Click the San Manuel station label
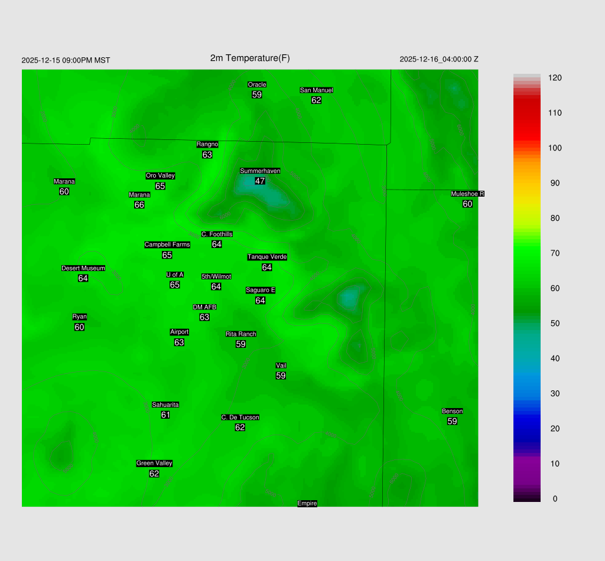Screen dimensions: 605x561 tap(316, 90)
